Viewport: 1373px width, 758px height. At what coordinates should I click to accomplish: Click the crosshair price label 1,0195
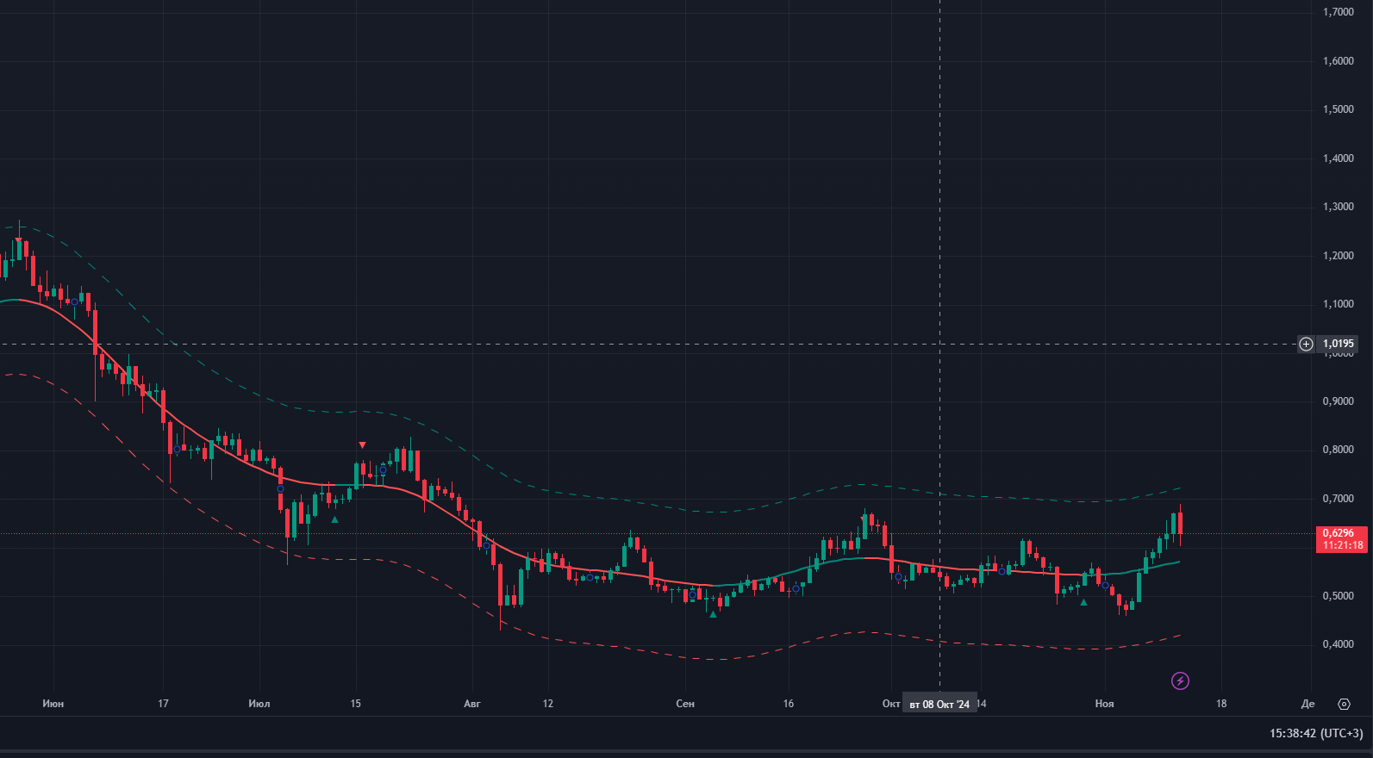1339,344
